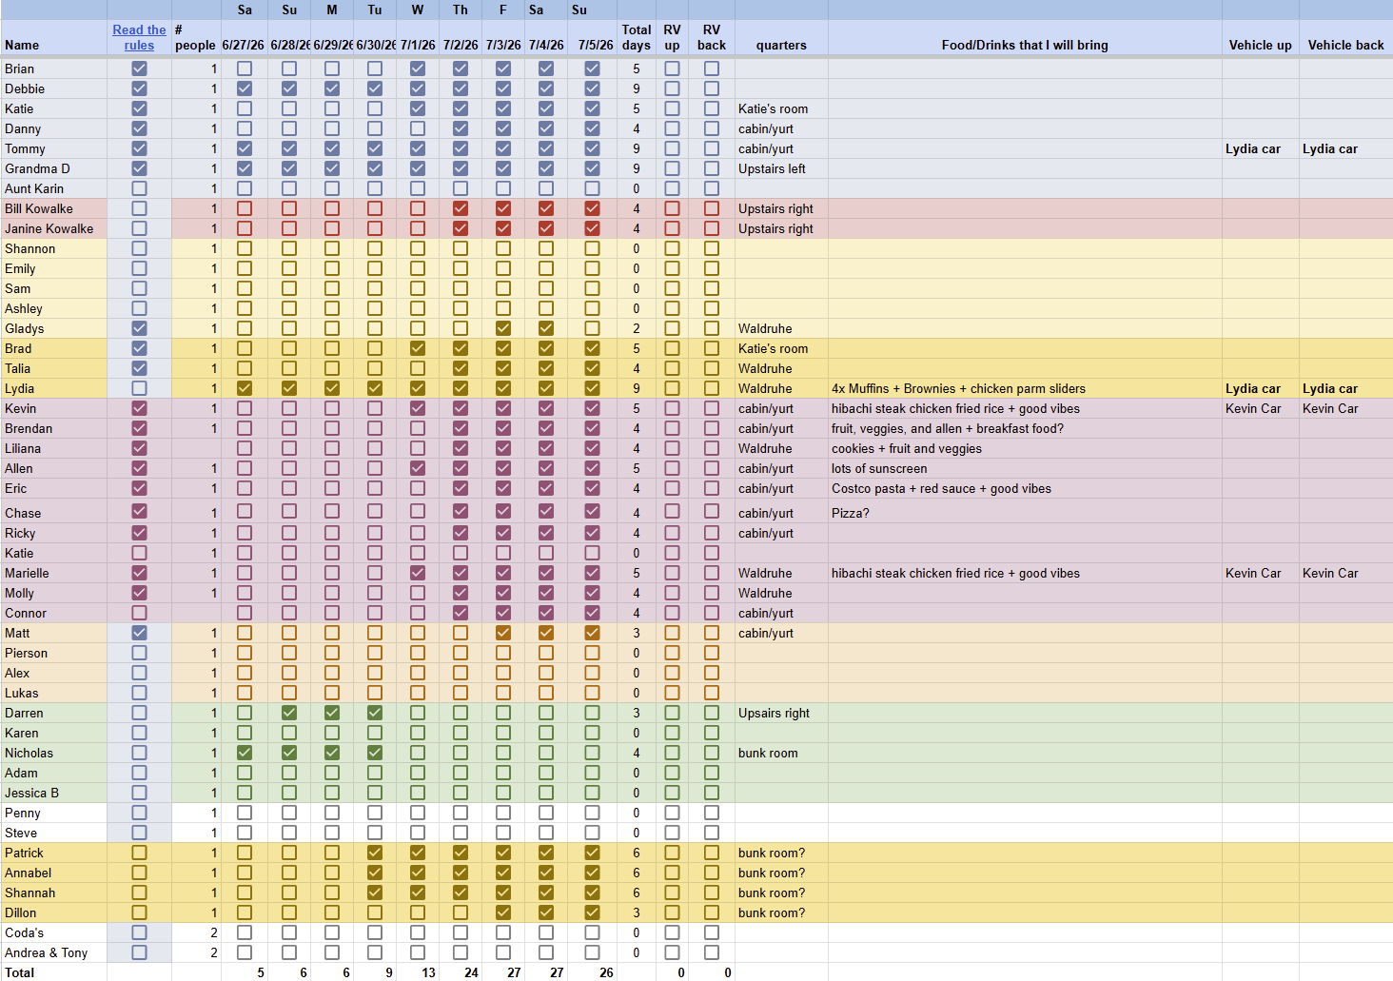
Task: Toggle Lydia's 6/27/26 Saturday checkbox
Action: (x=245, y=388)
